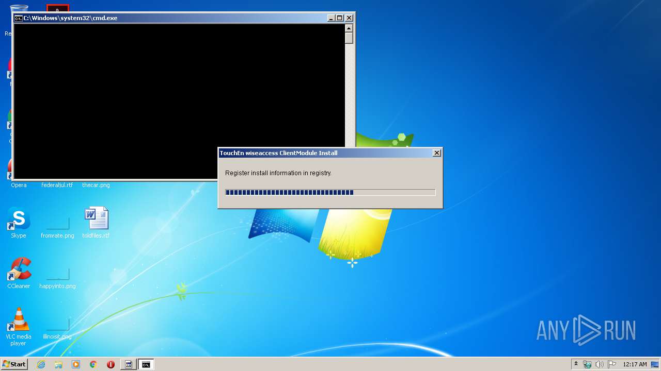This screenshot has width=661, height=371.
Task: Show hidden system tray icons
Action: tap(576, 364)
